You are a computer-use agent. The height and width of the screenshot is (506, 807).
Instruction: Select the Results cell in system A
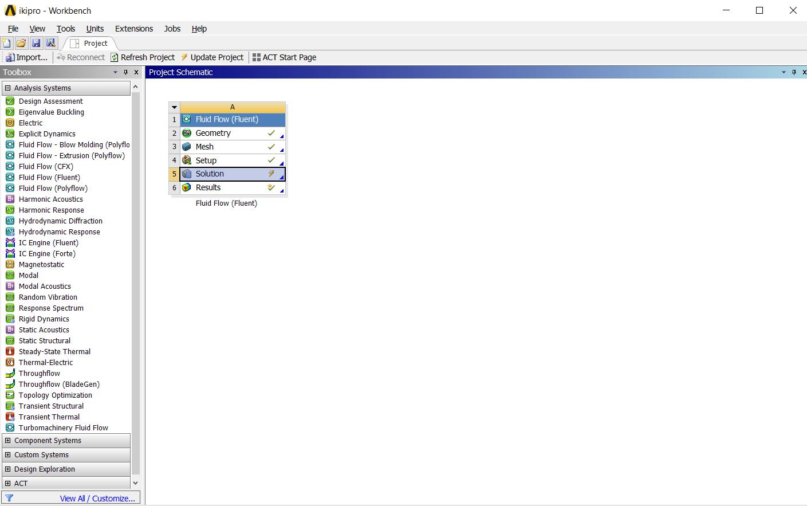233,187
